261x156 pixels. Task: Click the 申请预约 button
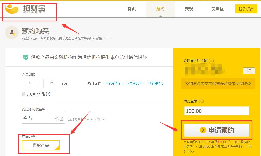tap(216, 130)
